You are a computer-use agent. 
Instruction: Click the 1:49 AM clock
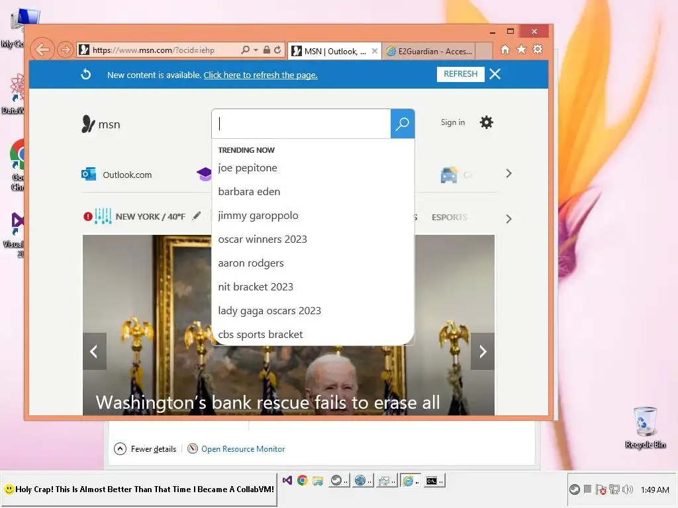655,489
